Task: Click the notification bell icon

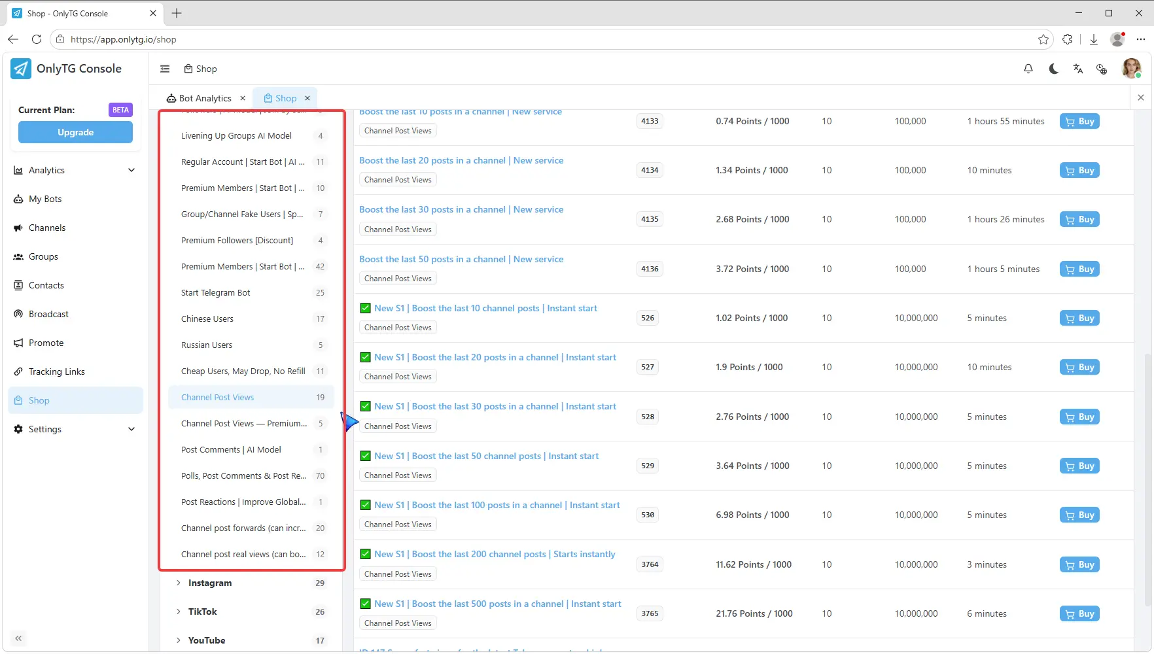Action: (x=1028, y=69)
